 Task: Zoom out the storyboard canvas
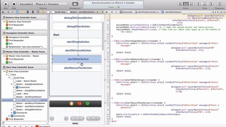[89, 119]
